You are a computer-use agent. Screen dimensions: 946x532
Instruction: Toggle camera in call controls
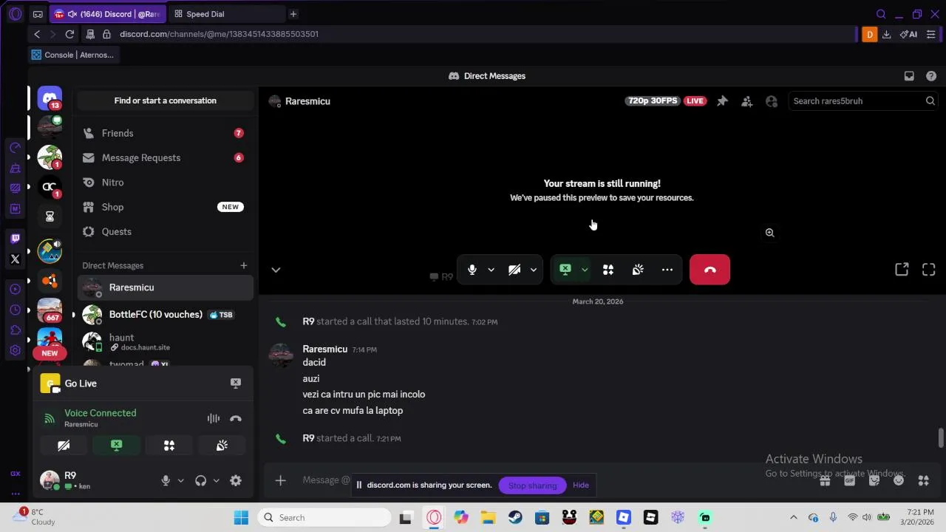514,270
